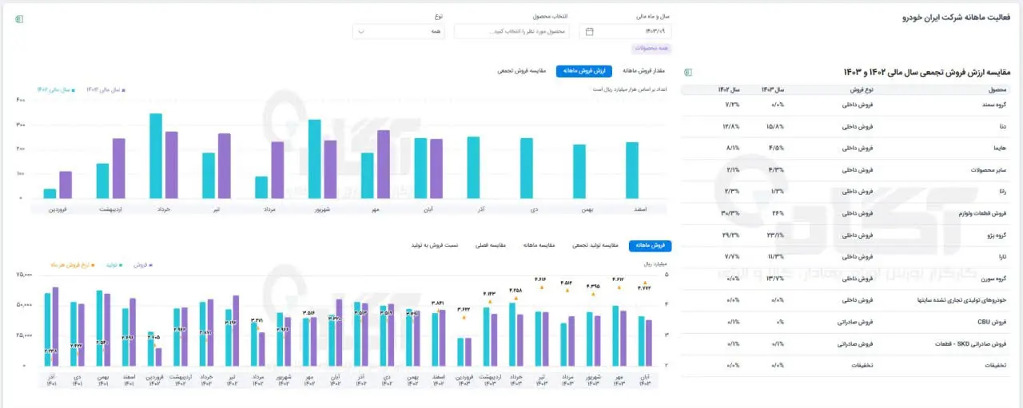Select the تخفیفات table row
Image resolution: width=1023 pixels, height=408 pixels.
pyautogui.click(x=847, y=366)
